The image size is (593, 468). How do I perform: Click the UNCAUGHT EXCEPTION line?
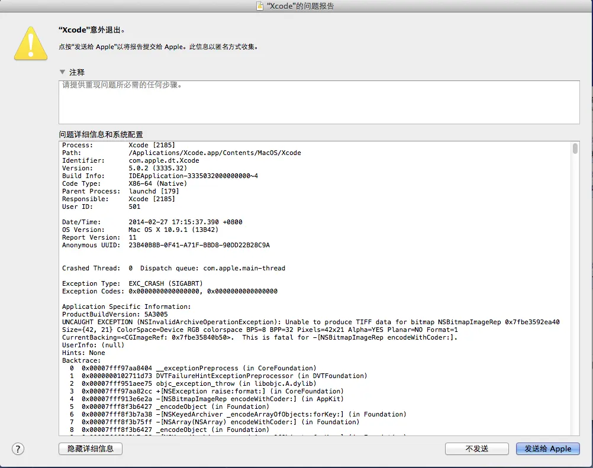(311, 322)
